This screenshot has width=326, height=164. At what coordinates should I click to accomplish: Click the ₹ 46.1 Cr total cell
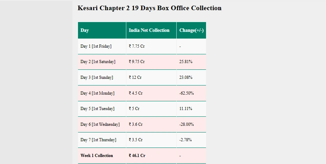[151, 156]
